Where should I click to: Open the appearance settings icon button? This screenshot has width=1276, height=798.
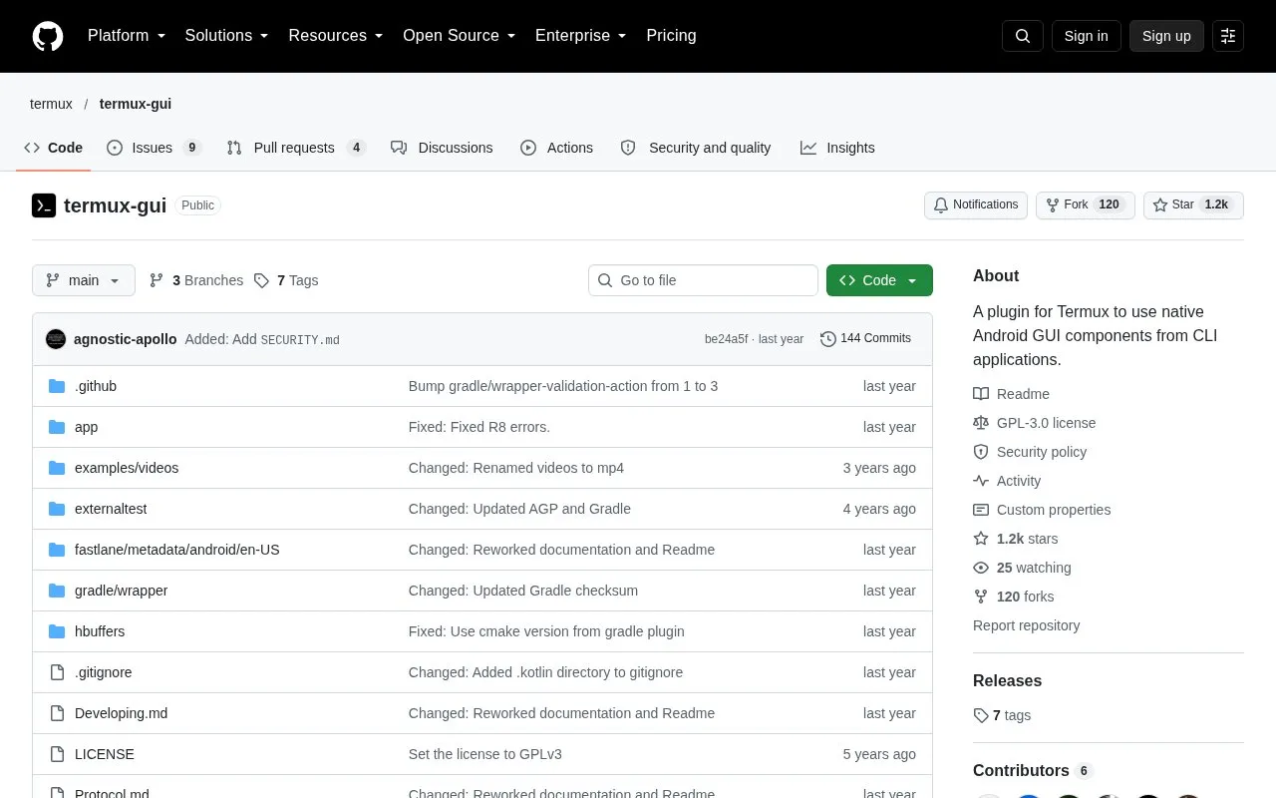pyautogui.click(x=1228, y=36)
